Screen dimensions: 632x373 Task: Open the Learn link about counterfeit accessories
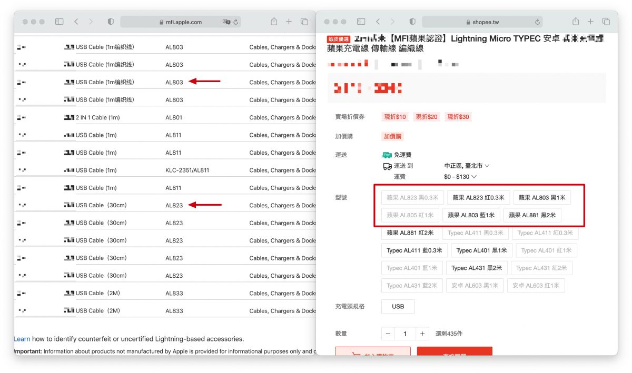22,339
